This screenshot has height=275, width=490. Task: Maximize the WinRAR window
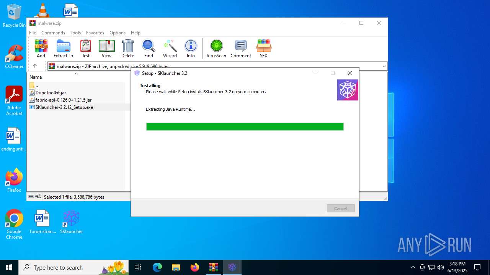click(x=361, y=23)
